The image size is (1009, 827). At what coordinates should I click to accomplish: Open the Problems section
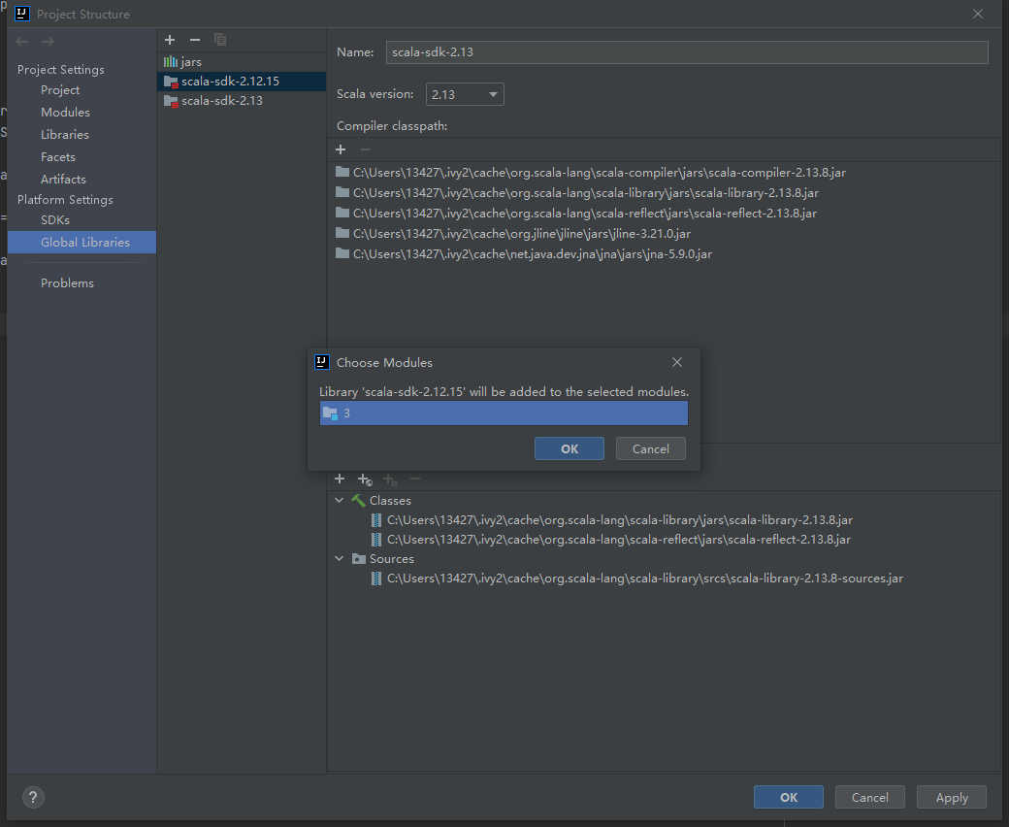coord(68,283)
